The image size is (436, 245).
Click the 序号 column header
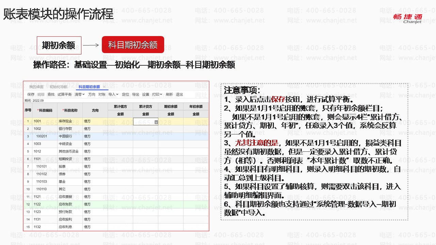(x=28, y=110)
